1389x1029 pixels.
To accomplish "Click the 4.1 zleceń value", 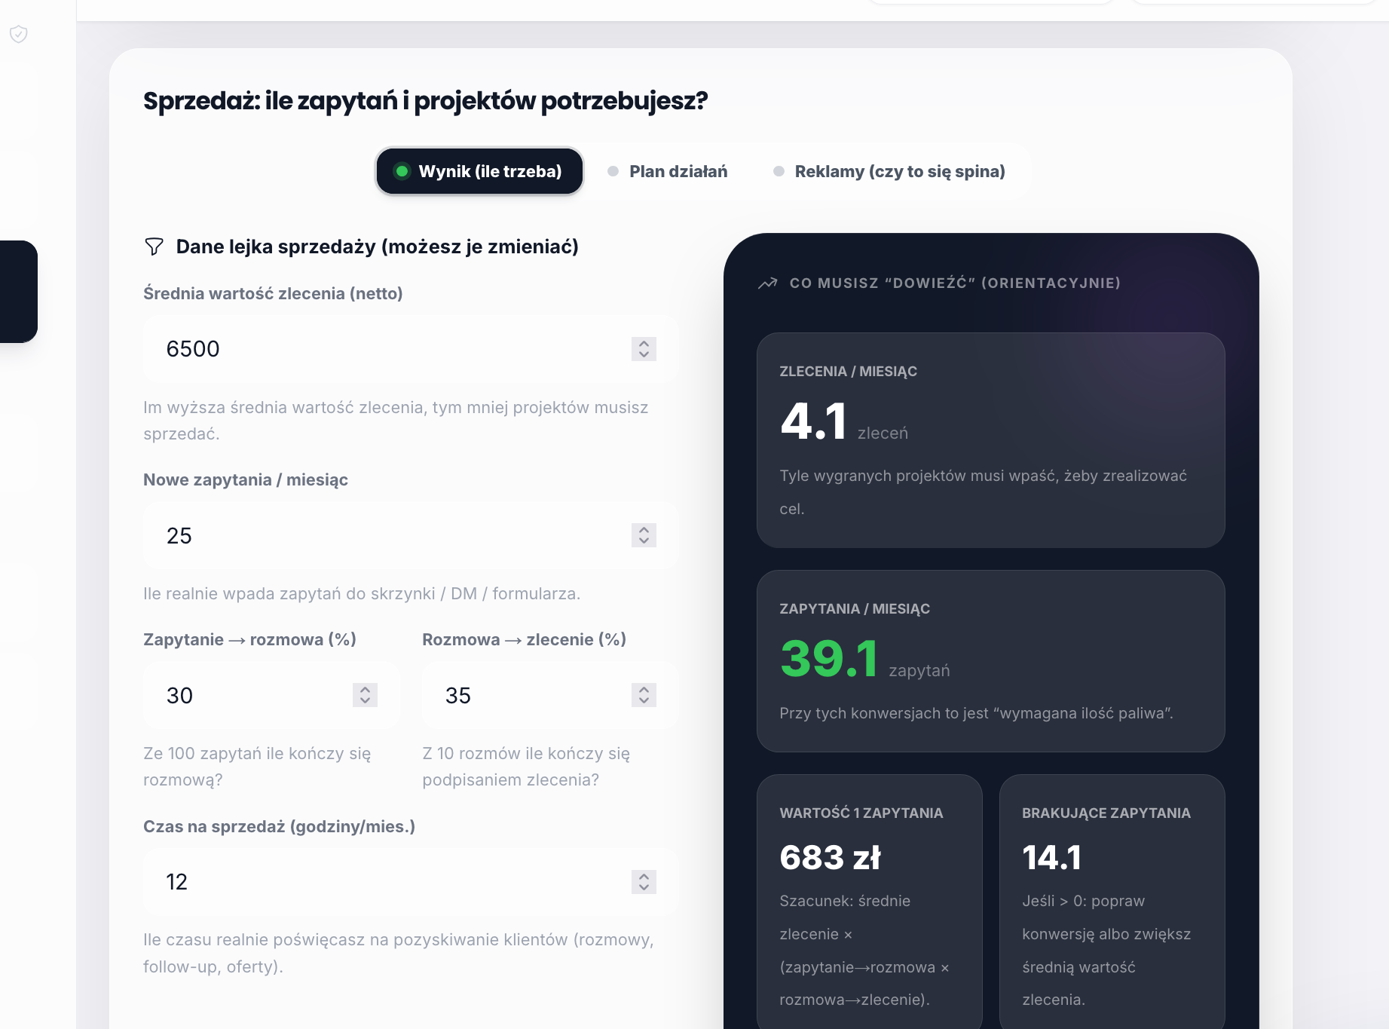I will tap(814, 421).
